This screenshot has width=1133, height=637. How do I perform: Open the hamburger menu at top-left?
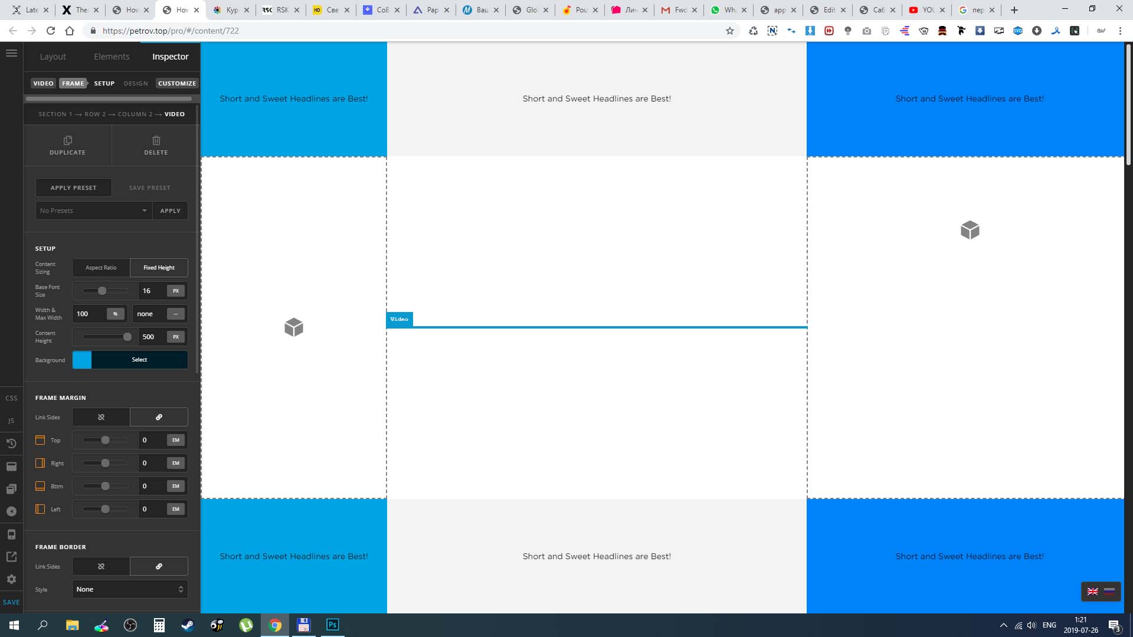point(11,53)
